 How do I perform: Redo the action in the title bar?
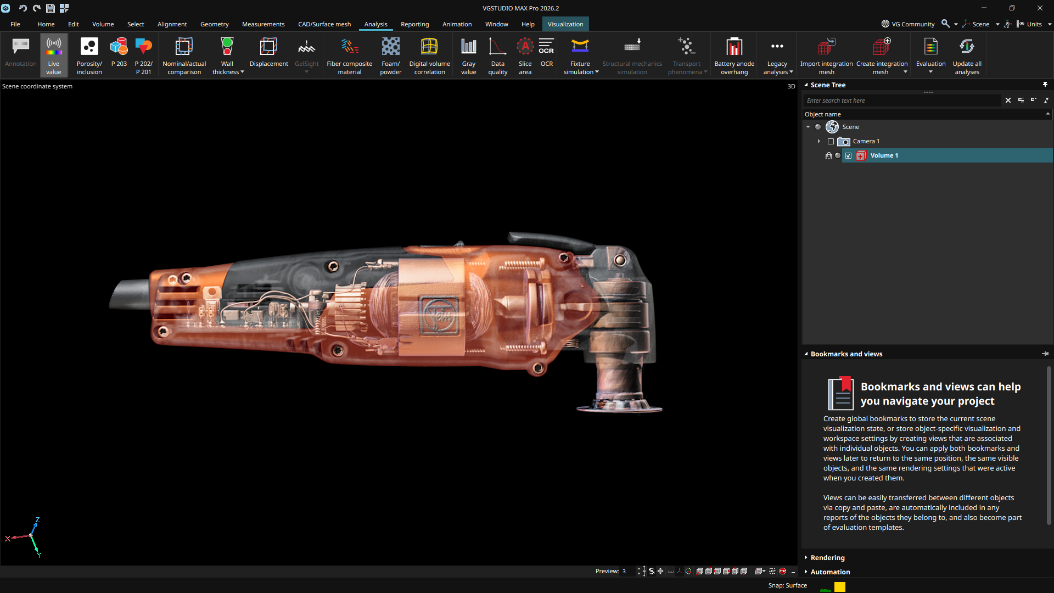click(37, 8)
